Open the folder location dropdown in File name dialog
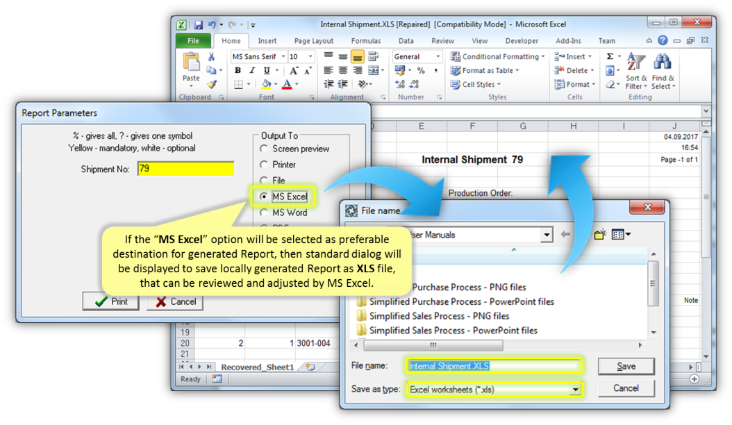 (x=547, y=235)
